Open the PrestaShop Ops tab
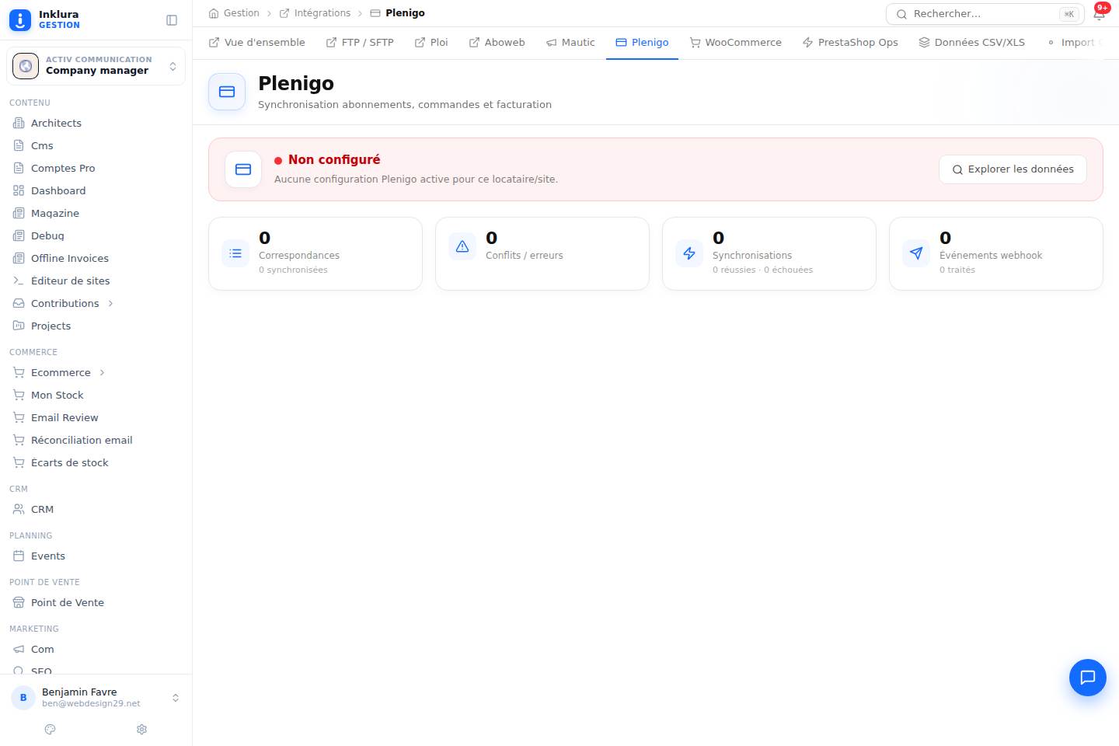 [x=850, y=43]
